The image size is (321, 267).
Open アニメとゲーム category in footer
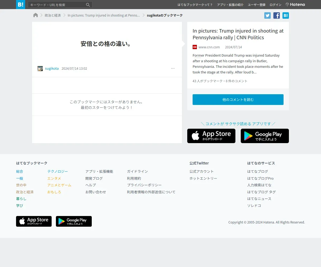pos(59,185)
